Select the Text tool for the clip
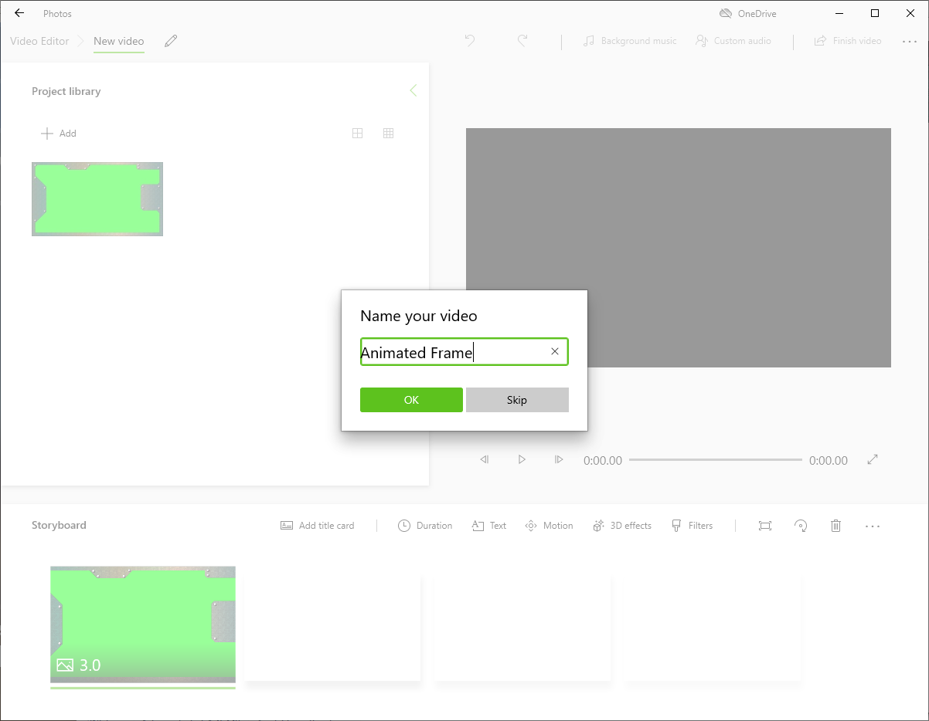Image resolution: width=929 pixels, height=721 pixels. point(488,525)
